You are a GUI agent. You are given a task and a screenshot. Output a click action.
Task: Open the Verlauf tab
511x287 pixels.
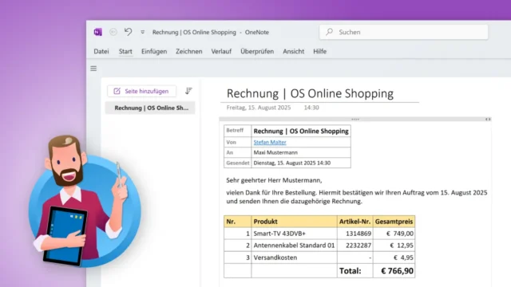[221, 51]
